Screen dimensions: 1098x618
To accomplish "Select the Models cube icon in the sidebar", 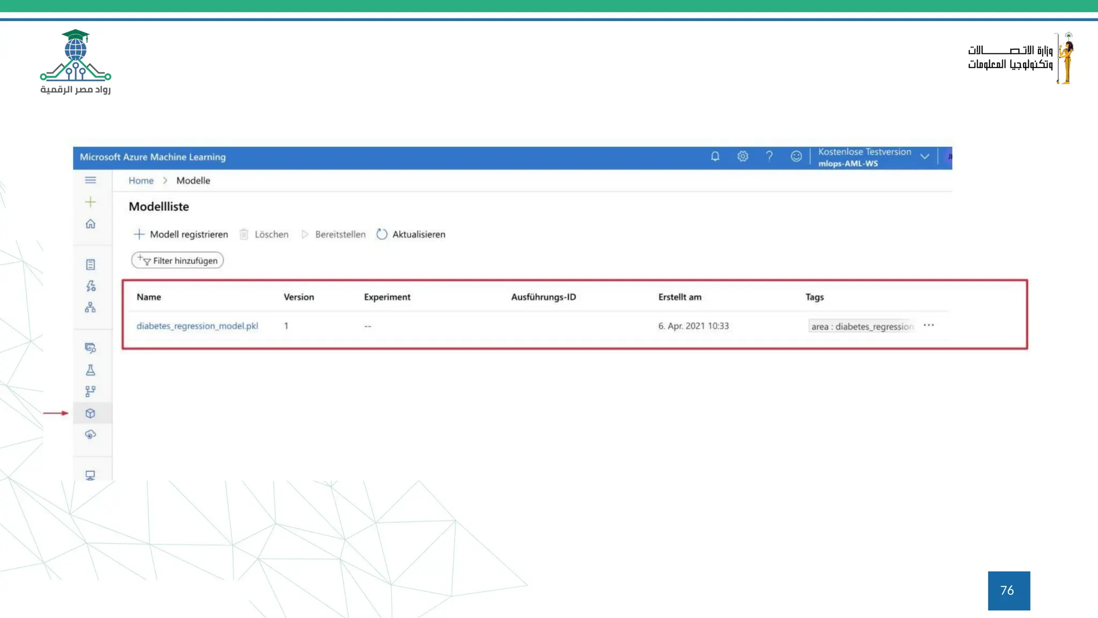I will pos(91,413).
